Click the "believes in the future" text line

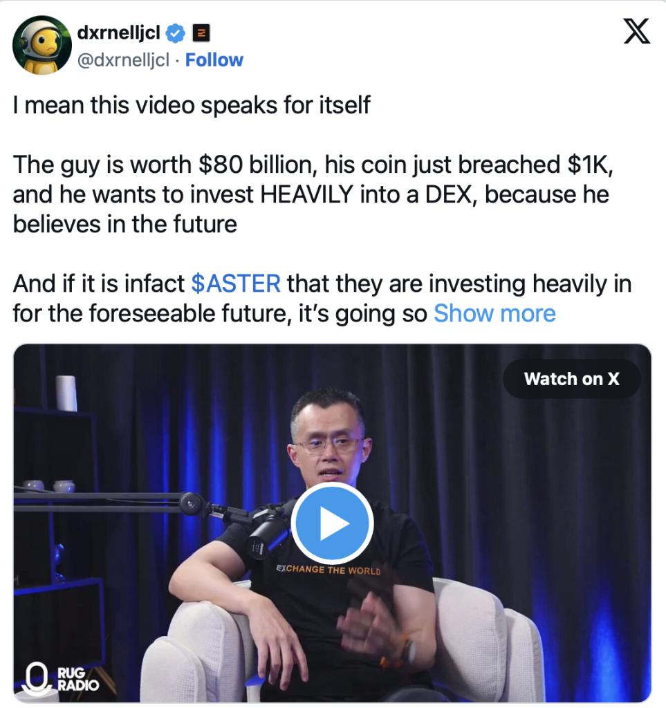124,225
